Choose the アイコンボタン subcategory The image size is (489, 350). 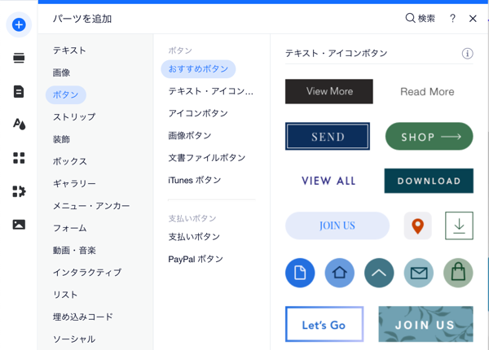coord(198,113)
